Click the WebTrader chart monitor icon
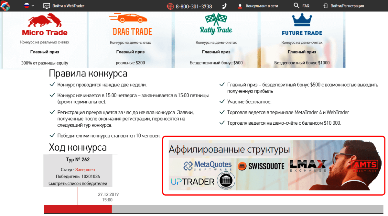This screenshot has height=216, width=388. 47,6
